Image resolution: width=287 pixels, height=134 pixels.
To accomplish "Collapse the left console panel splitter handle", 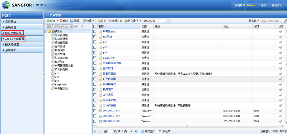I will [44, 74].
